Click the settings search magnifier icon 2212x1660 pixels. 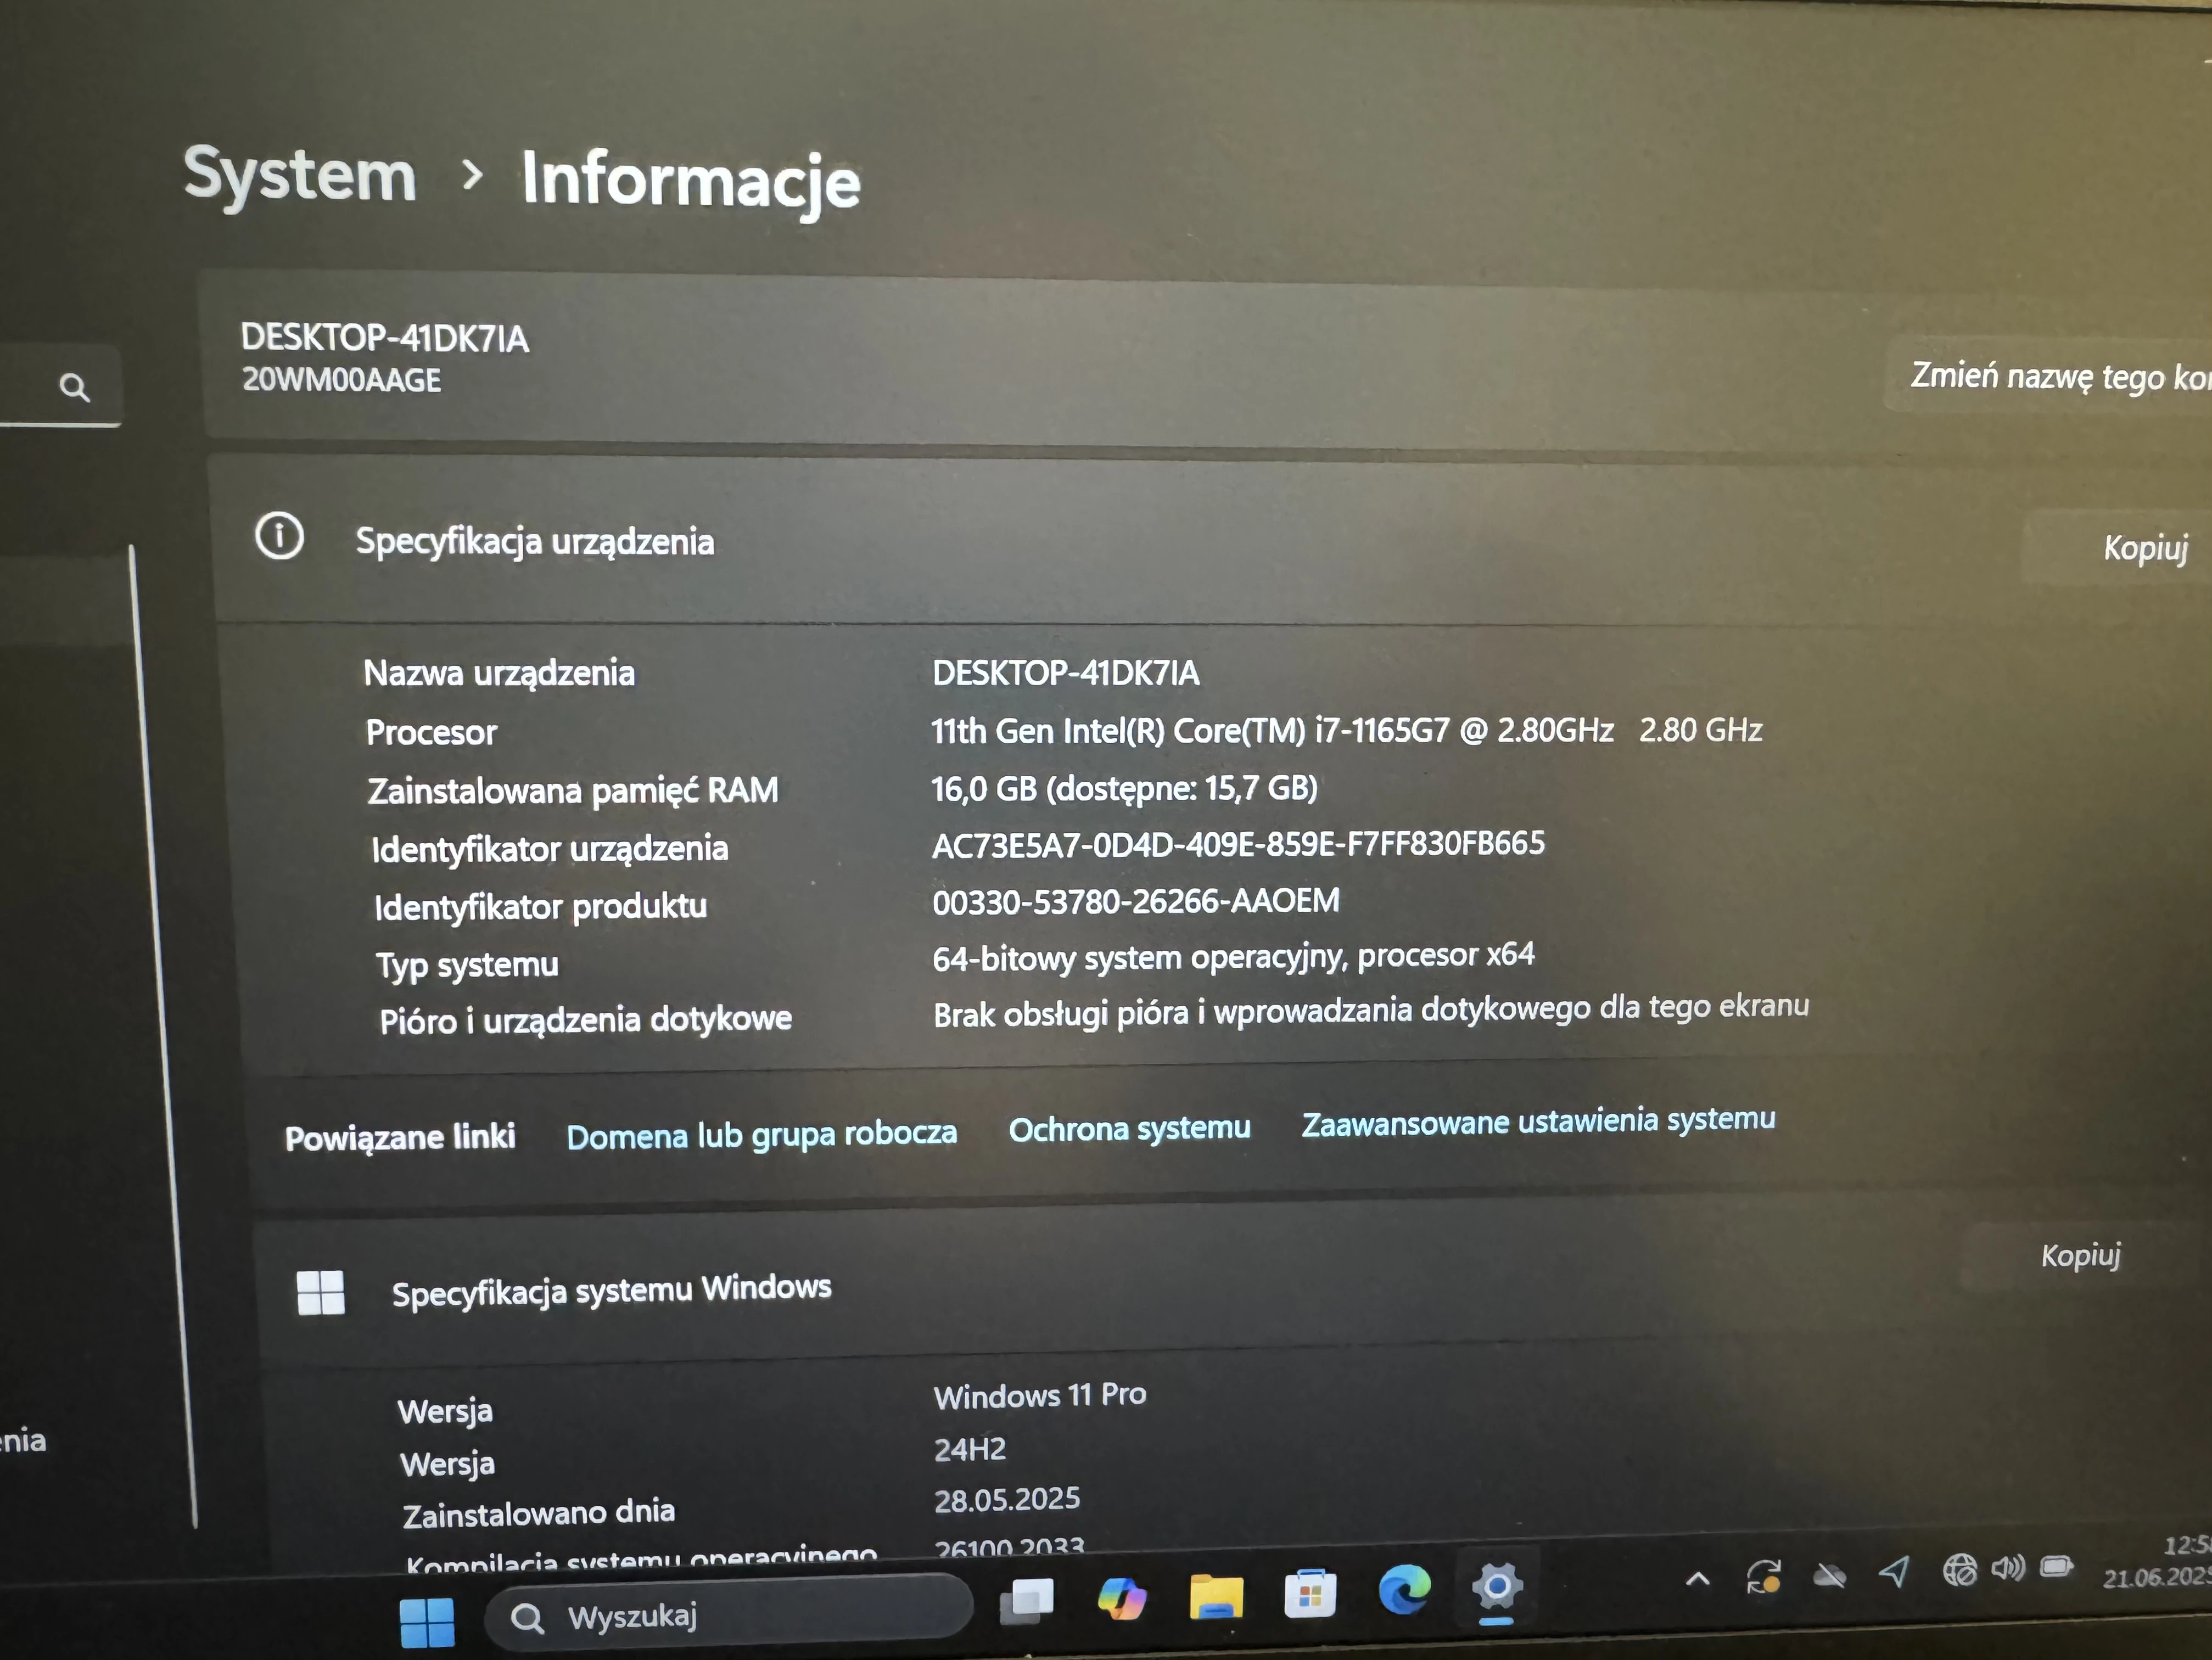pos(74,387)
